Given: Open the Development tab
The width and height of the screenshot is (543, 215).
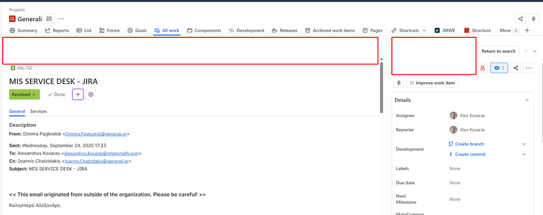Looking at the screenshot, I should point(247,30).
